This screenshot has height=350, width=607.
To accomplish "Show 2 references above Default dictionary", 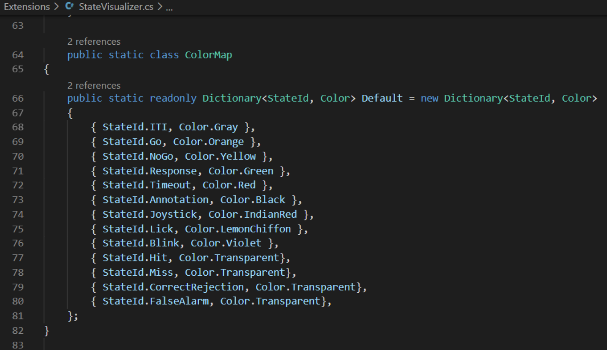I will click(94, 85).
